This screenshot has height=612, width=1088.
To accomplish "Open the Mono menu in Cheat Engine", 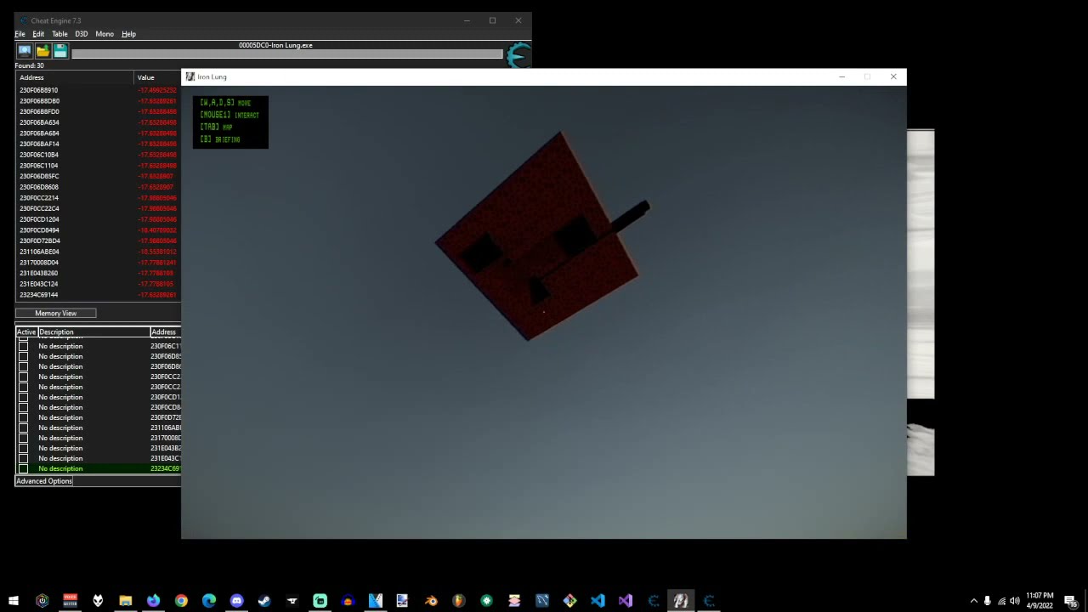I will [105, 34].
